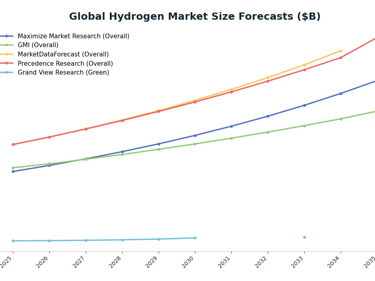Click the light blue Grand View 2027 point
The image size is (375, 281).
(86, 240)
